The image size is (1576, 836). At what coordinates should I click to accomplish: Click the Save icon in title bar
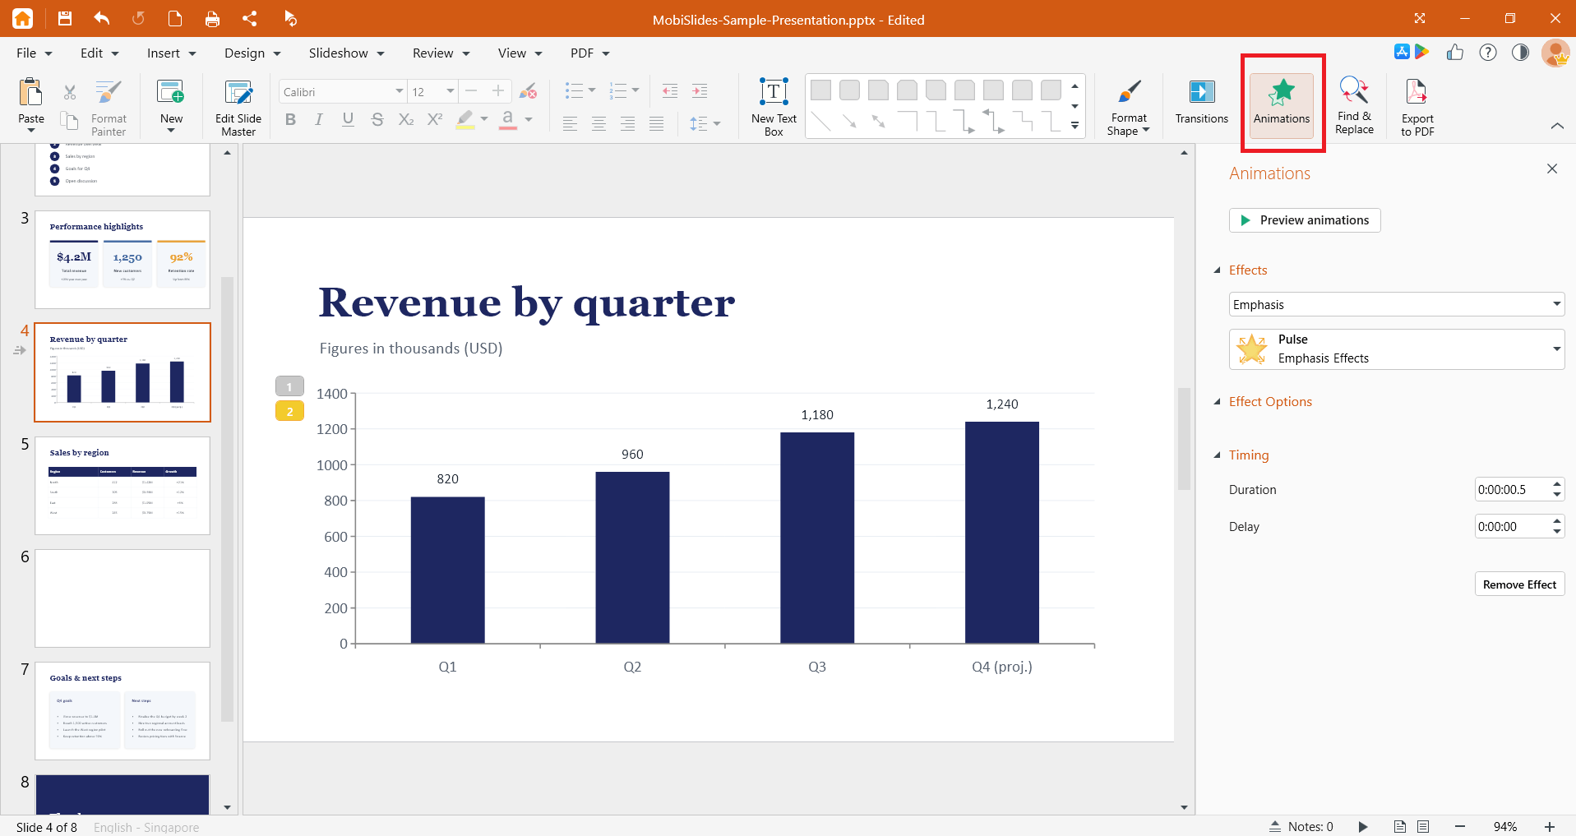click(65, 18)
